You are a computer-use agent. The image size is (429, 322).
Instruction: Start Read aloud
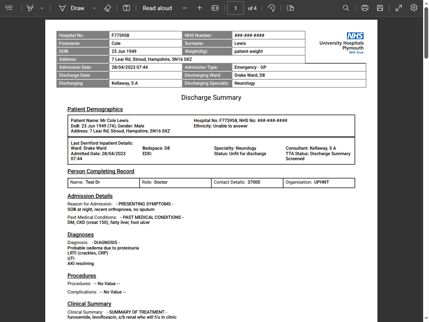click(158, 8)
